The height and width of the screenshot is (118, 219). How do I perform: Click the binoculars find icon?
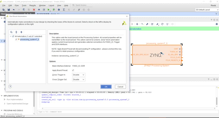click(x=39, y=10)
